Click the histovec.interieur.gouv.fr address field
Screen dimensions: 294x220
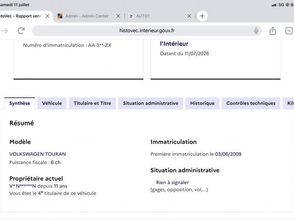(x=147, y=31)
